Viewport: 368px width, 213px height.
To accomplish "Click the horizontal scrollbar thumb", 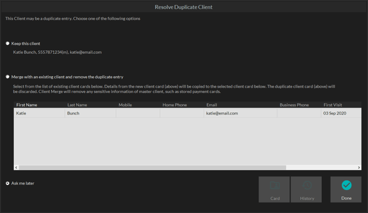I will tap(153, 168).
